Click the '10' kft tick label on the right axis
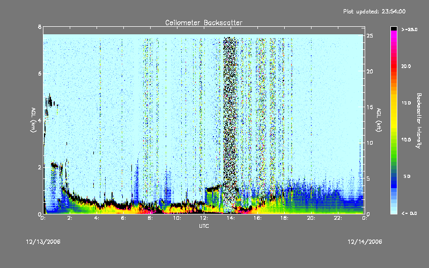429x268 pixels. (x=369, y=143)
